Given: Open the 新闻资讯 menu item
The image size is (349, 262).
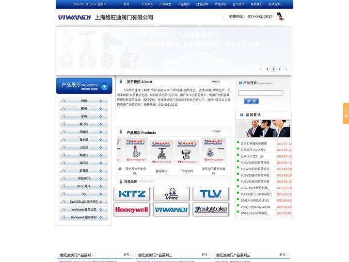Looking at the screenshot, I should (x=220, y=4).
